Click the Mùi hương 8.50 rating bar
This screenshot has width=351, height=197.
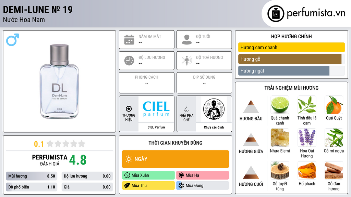32,176
